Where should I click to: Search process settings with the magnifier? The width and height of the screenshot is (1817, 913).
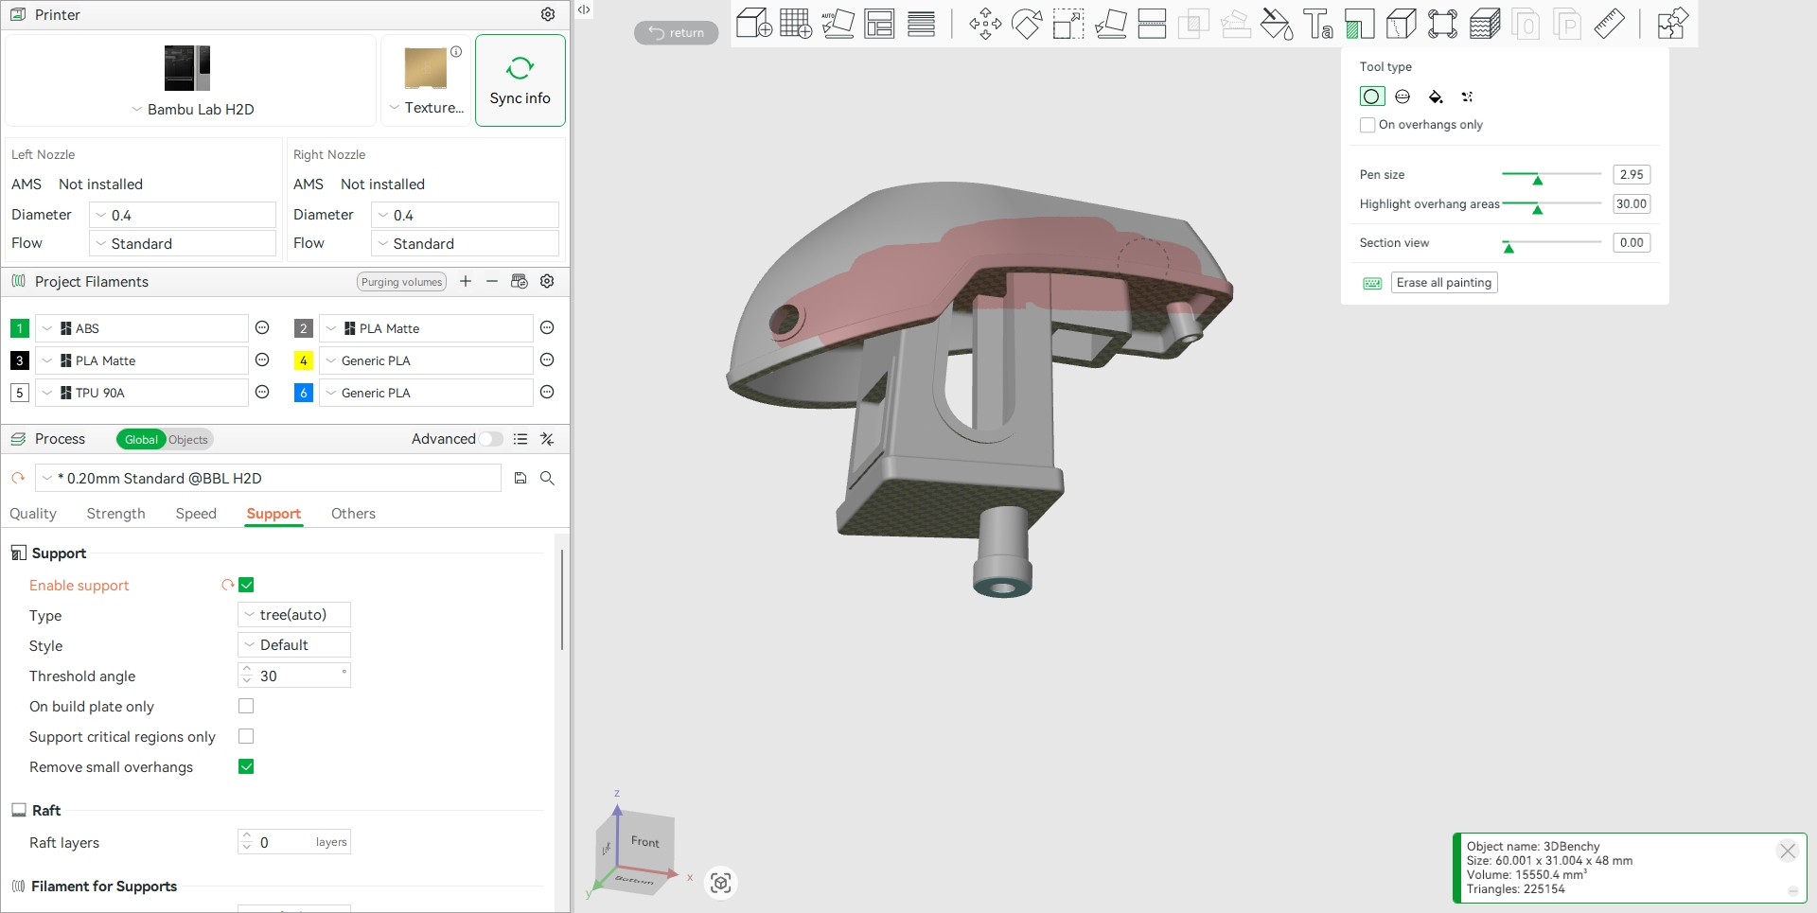(x=547, y=478)
